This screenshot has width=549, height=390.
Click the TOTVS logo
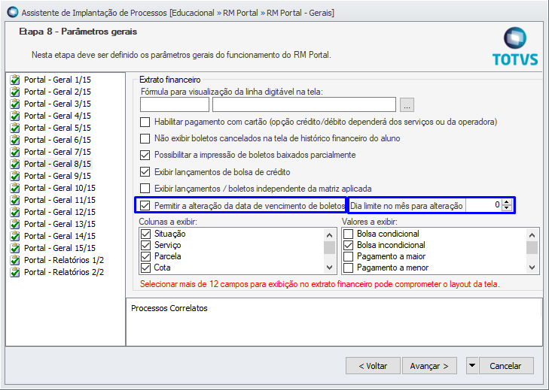point(514,47)
